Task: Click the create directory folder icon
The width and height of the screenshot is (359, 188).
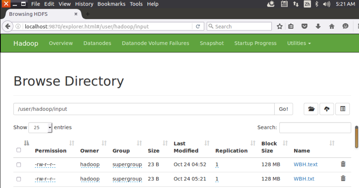Action: [x=311, y=109]
